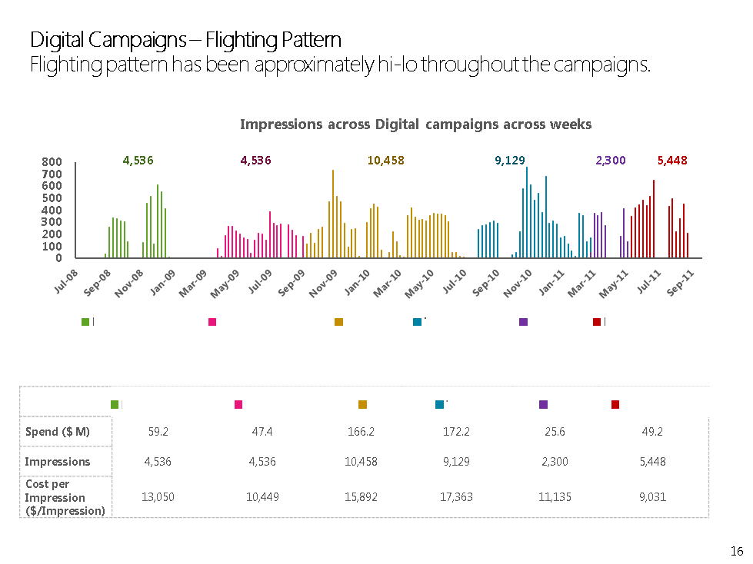Select the Cost per Impression row header
Viewport: 753px width, 564px height.
pyautogui.click(x=65, y=497)
